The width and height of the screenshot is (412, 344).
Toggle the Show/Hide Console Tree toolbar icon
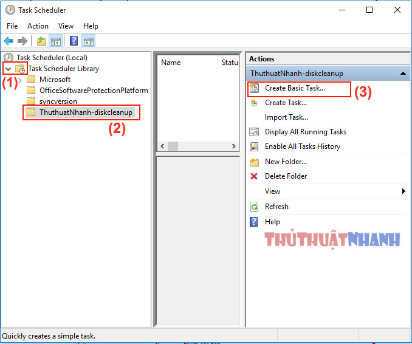coord(56,41)
